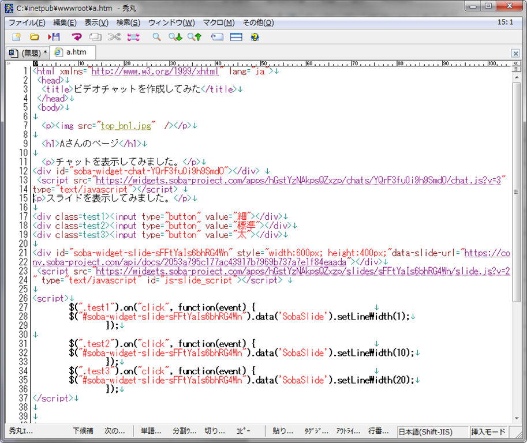
Task: Click the heading text Aさんのページ
Action: (89, 144)
